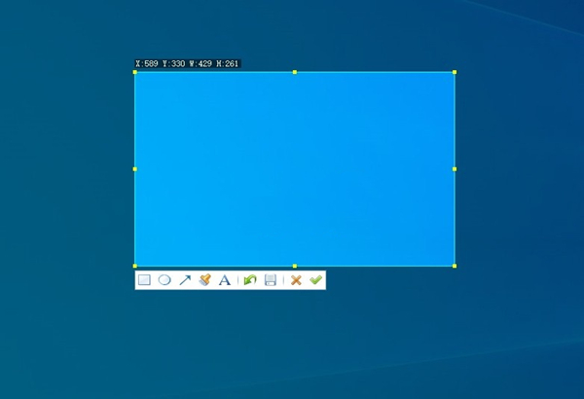
Task: Confirm the capture with the green checkmark
Action: (315, 280)
